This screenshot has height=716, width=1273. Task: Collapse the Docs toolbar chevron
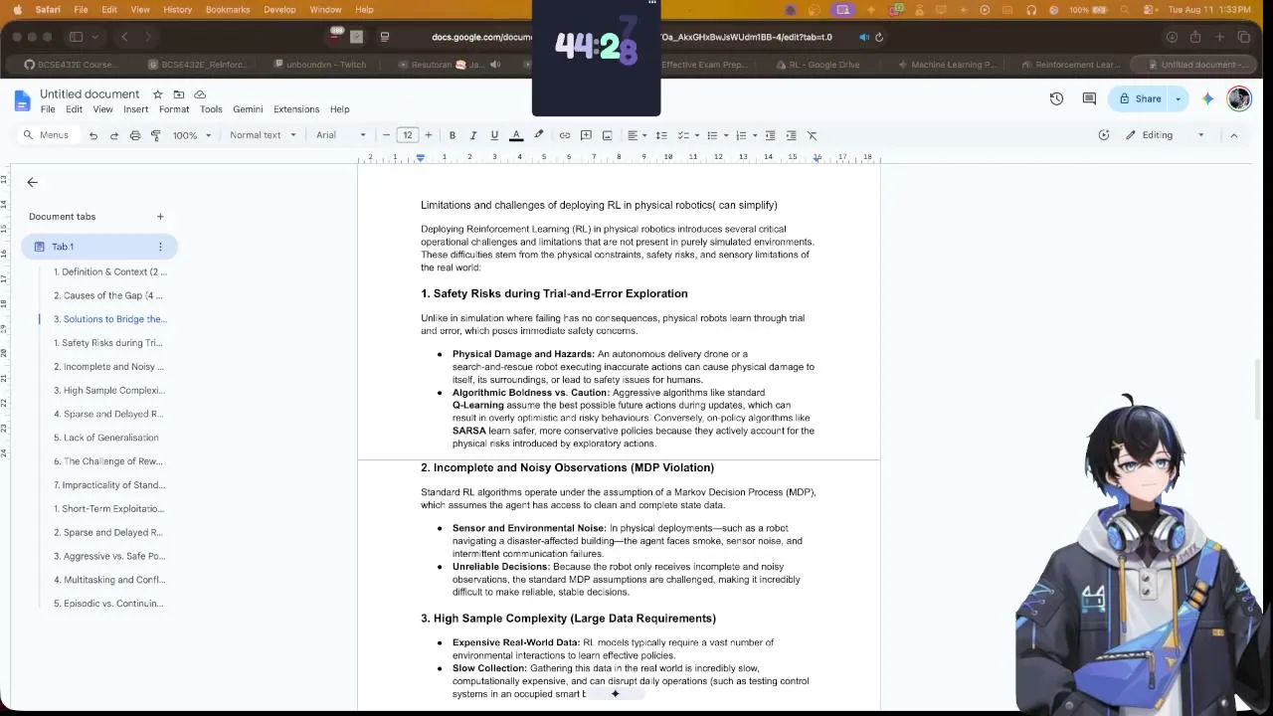click(1234, 135)
